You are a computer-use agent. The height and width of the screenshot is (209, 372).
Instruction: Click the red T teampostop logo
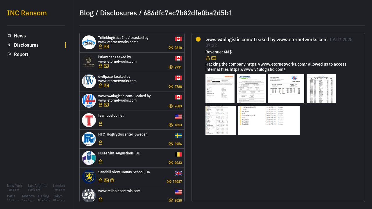(89, 120)
